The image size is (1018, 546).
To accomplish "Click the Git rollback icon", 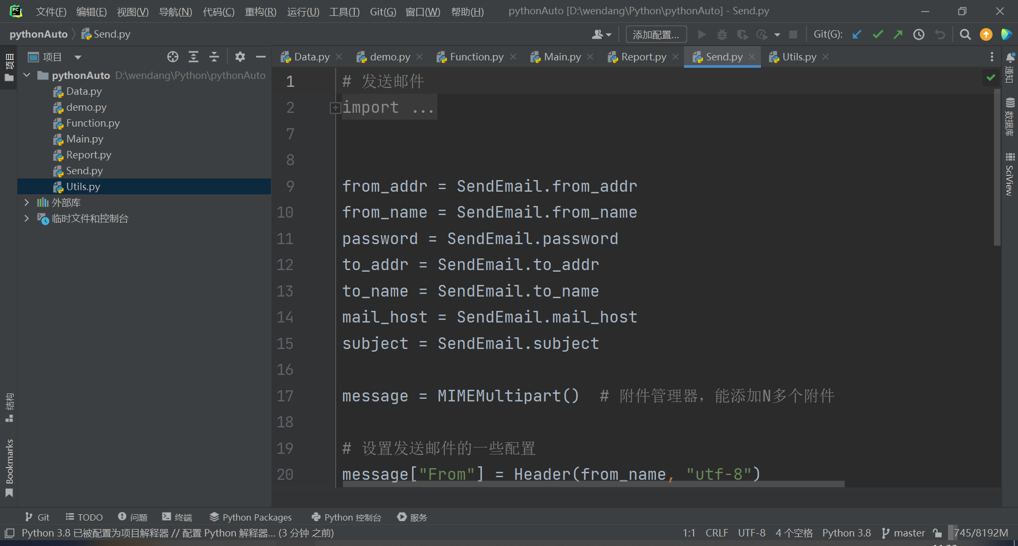I will coord(940,34).
